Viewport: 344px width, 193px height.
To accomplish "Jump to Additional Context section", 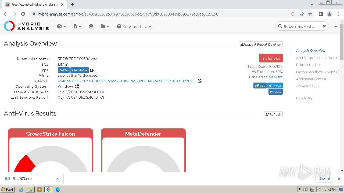I will pyautogui.click(x=311, y=79).
